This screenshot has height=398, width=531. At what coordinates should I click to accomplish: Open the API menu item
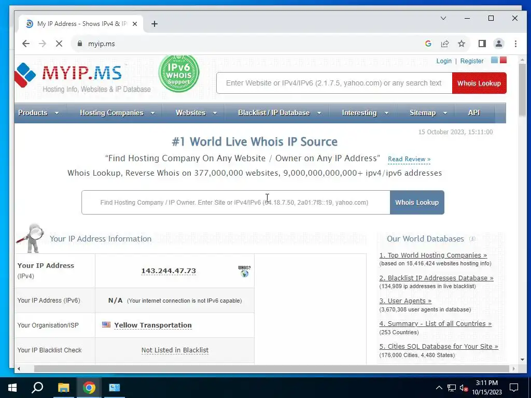click(474, 112)
